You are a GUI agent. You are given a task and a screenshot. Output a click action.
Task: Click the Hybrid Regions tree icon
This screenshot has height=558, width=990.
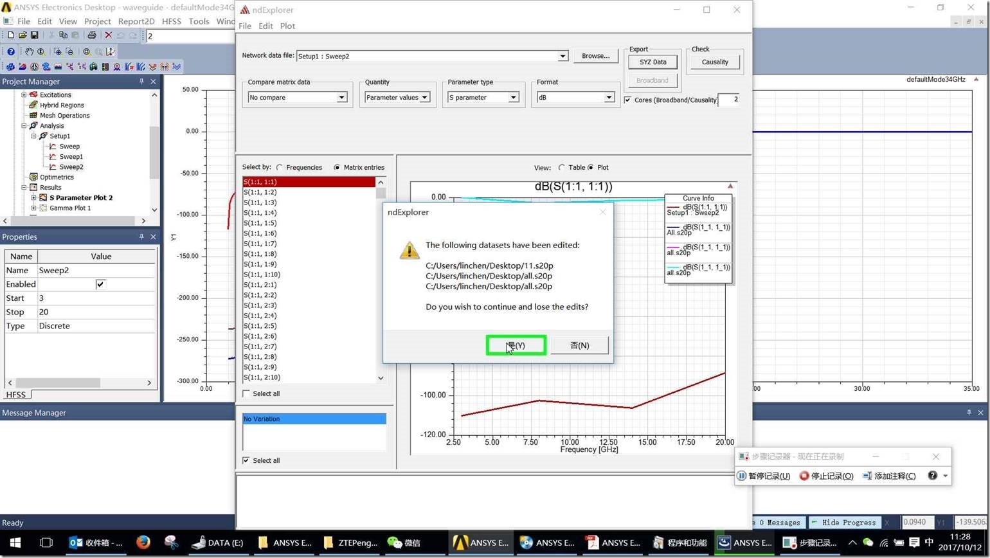(x=33, y=105)
